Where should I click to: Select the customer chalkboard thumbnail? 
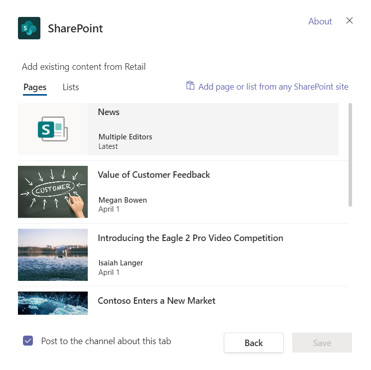pyautogui.click(x=53, y=192)
